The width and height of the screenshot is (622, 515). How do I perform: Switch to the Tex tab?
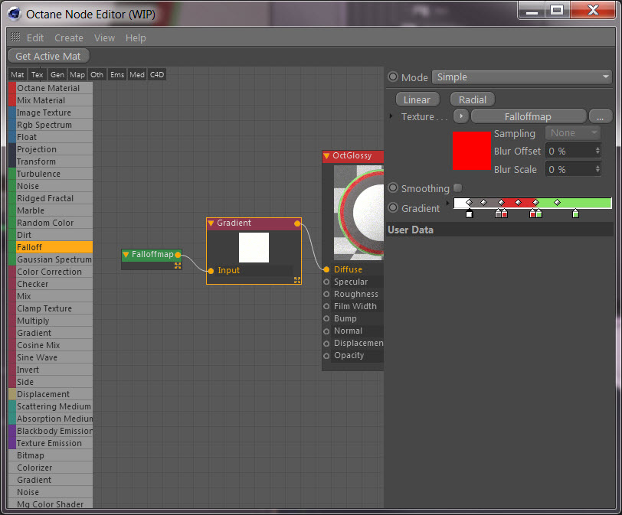[37, 74]
